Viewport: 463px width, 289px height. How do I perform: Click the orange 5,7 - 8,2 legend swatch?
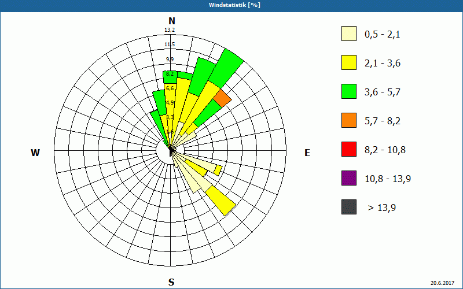tap(349, 120)
